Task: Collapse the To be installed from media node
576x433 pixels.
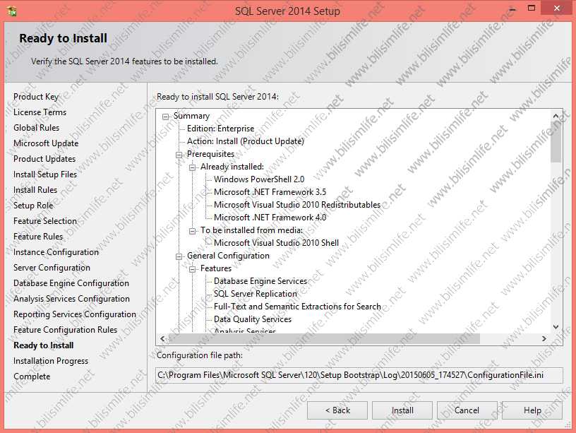Action: (x=193, y=231)
